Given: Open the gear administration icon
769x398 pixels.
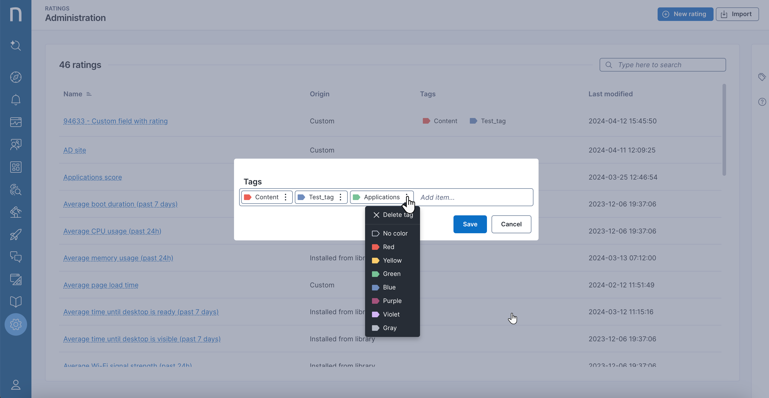Looking at the screenshot, I should [x=16, y=324].
